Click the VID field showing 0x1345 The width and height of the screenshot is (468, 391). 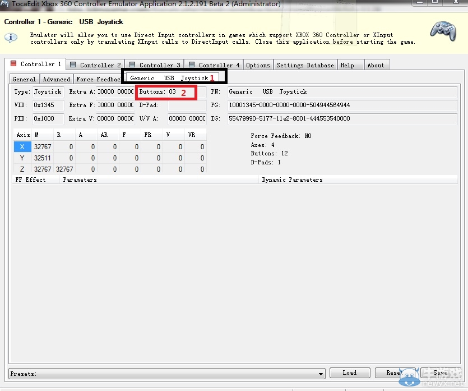click(48, 105)
